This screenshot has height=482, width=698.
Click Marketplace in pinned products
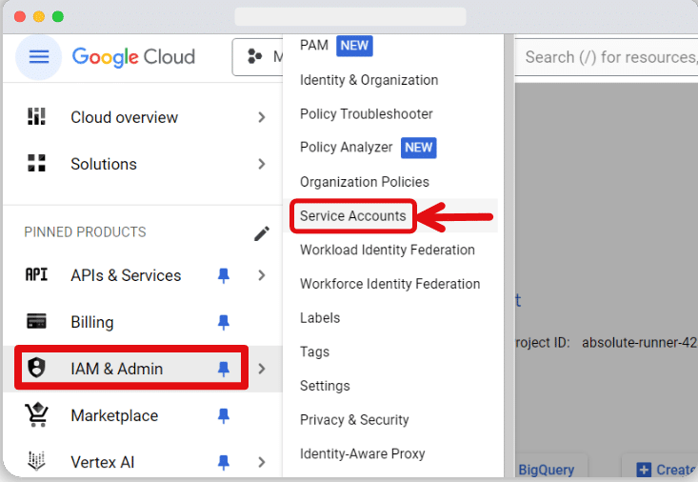[114, 415]
